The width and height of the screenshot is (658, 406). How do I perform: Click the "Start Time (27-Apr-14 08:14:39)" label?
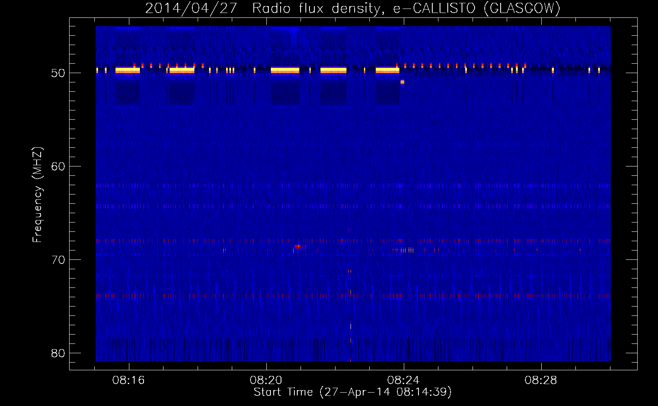(x=353, y=392)
